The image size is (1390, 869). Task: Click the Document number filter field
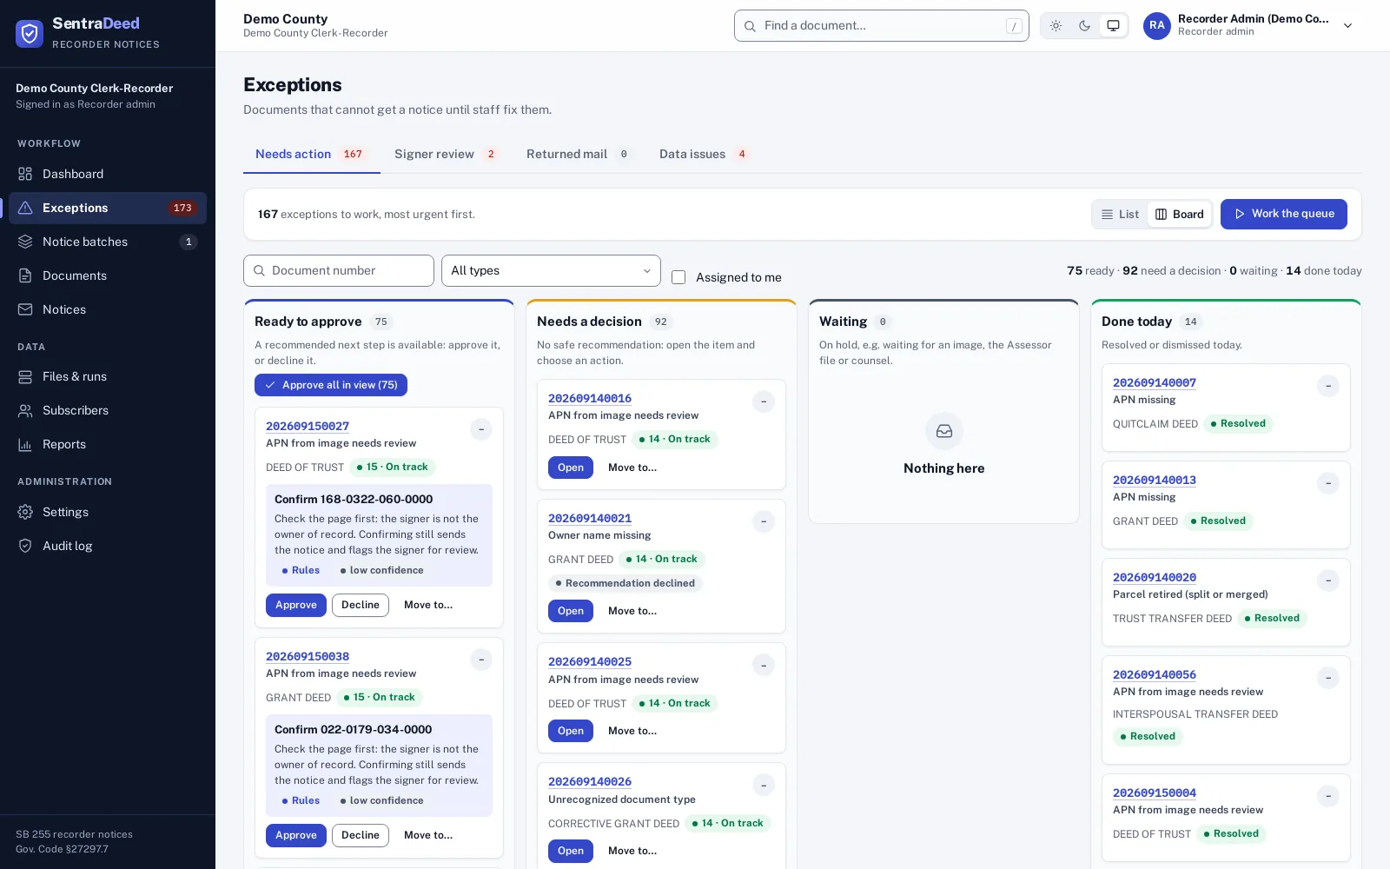(339, 270)
